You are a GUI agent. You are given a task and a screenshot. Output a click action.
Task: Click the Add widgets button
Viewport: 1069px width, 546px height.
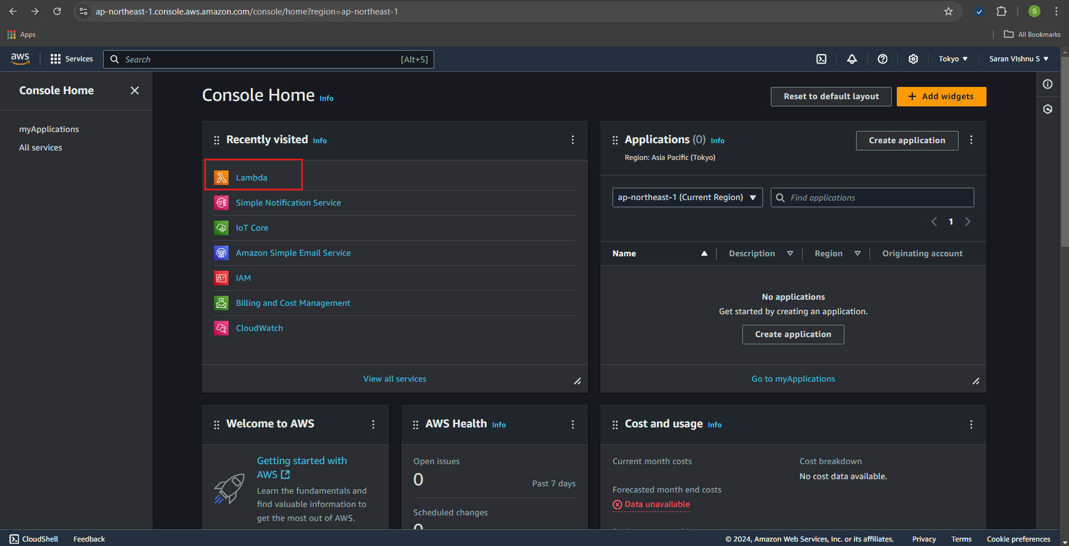click(x=941, y=96)
